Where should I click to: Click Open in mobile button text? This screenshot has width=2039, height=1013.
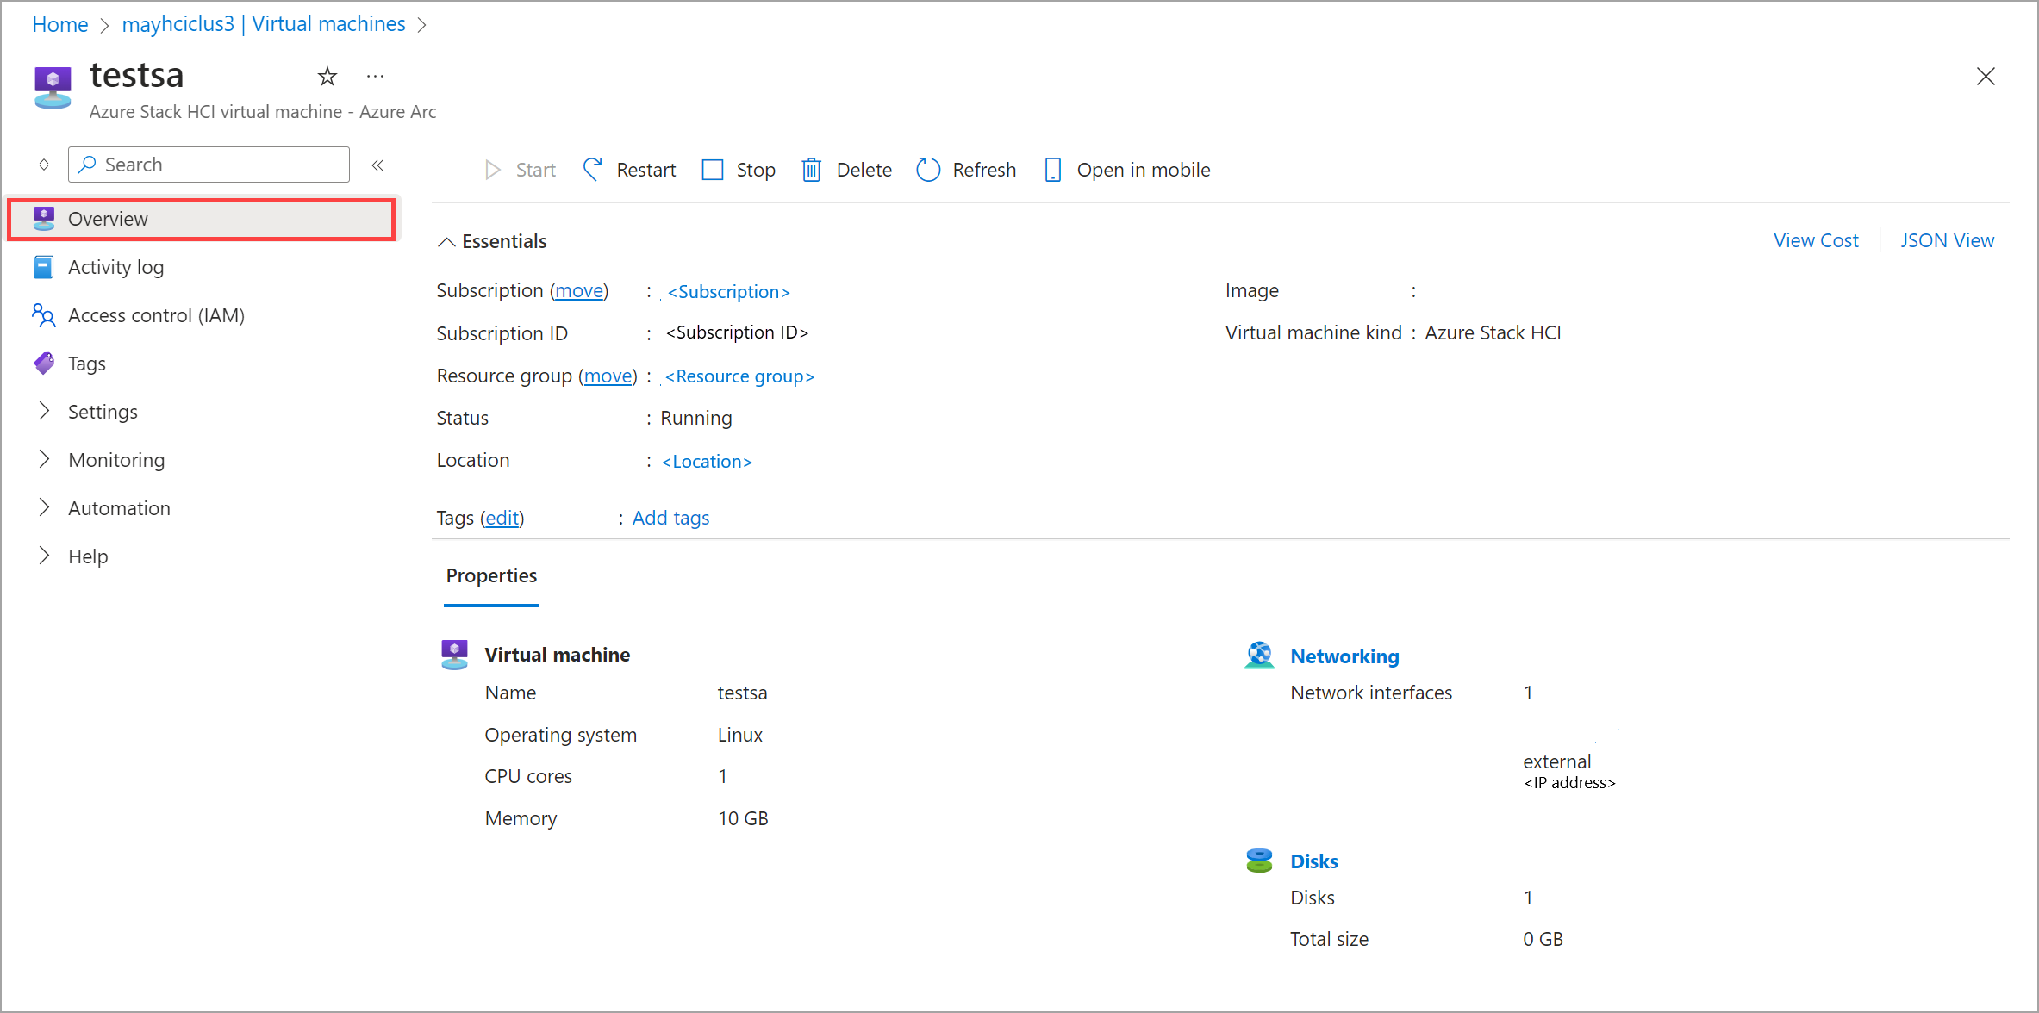[1144, 170]
